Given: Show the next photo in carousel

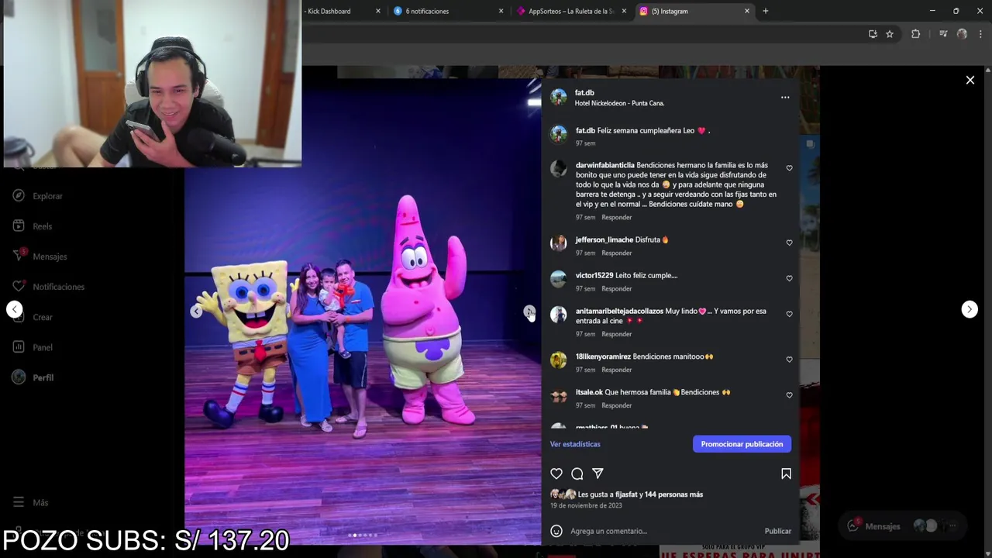Looking at the screenshot, I should 529,312.
